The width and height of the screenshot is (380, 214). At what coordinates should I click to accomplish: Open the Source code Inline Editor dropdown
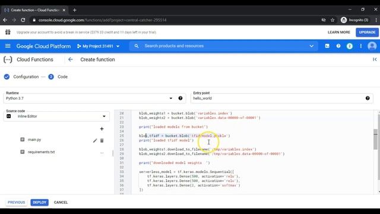click(x=56, y=117)
